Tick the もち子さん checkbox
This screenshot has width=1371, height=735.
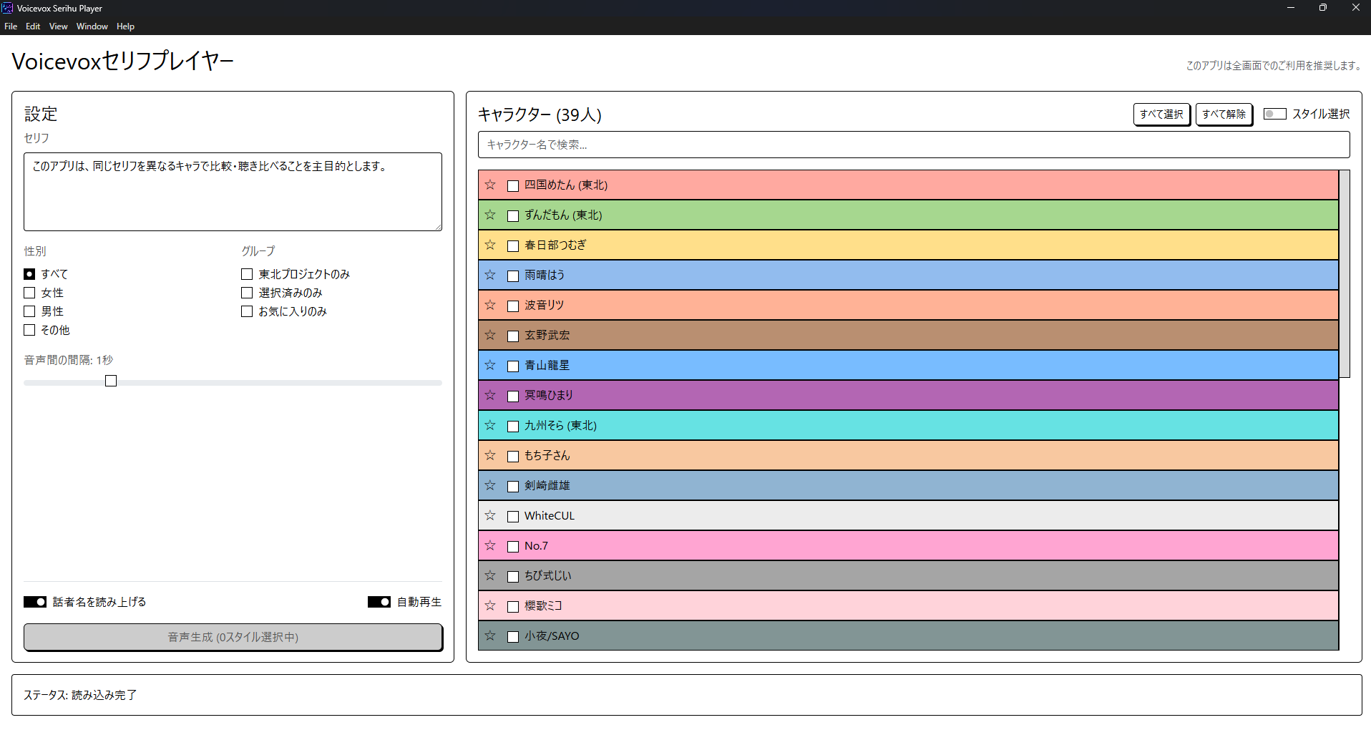513,457
